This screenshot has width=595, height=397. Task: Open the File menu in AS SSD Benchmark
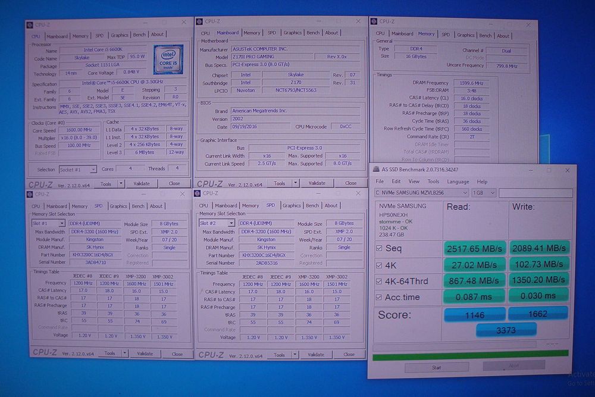(x=380, y=182)
